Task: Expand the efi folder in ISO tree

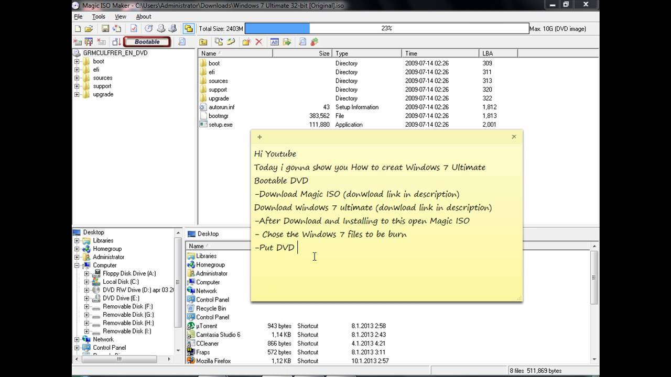Action: [x=77, y=70]
